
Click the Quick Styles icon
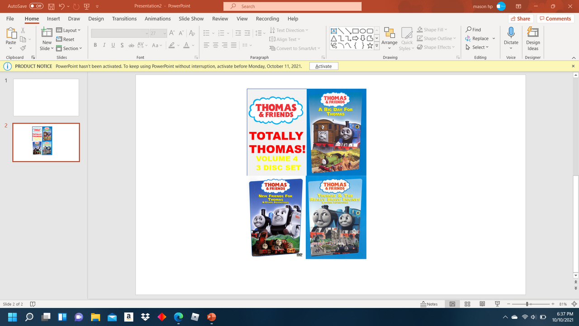point(407,39)
